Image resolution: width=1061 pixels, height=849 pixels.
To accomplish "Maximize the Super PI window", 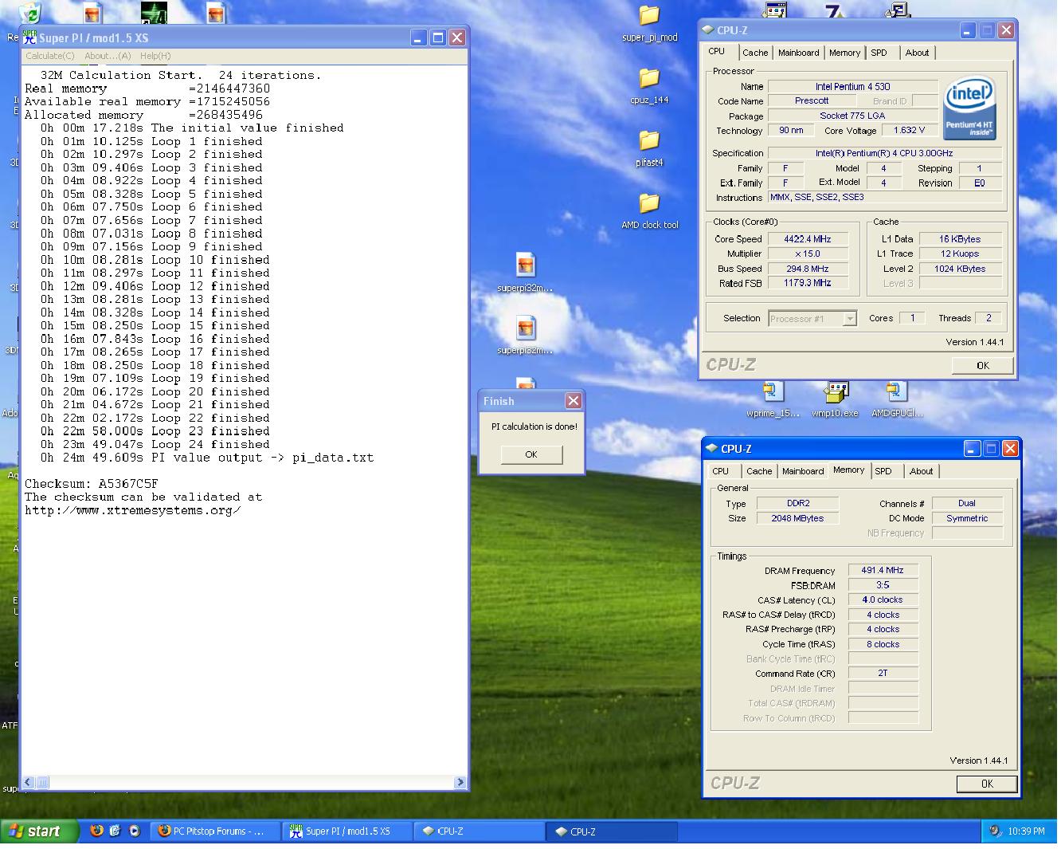I will click(438, 37).
